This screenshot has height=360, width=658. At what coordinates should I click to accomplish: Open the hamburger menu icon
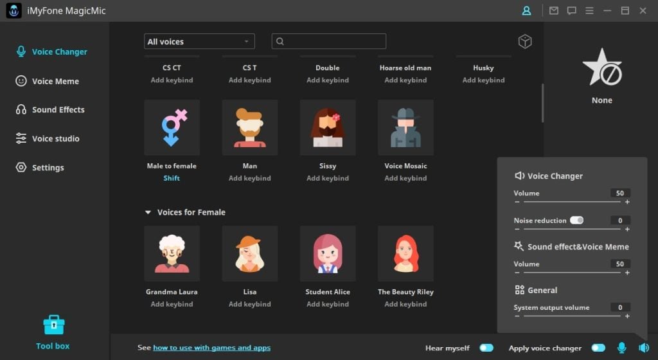(x=590, y=10)
